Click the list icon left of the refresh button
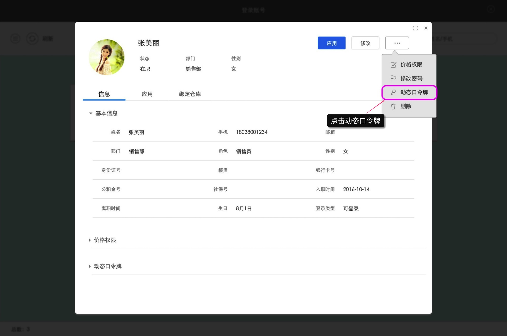 (15, 39)
